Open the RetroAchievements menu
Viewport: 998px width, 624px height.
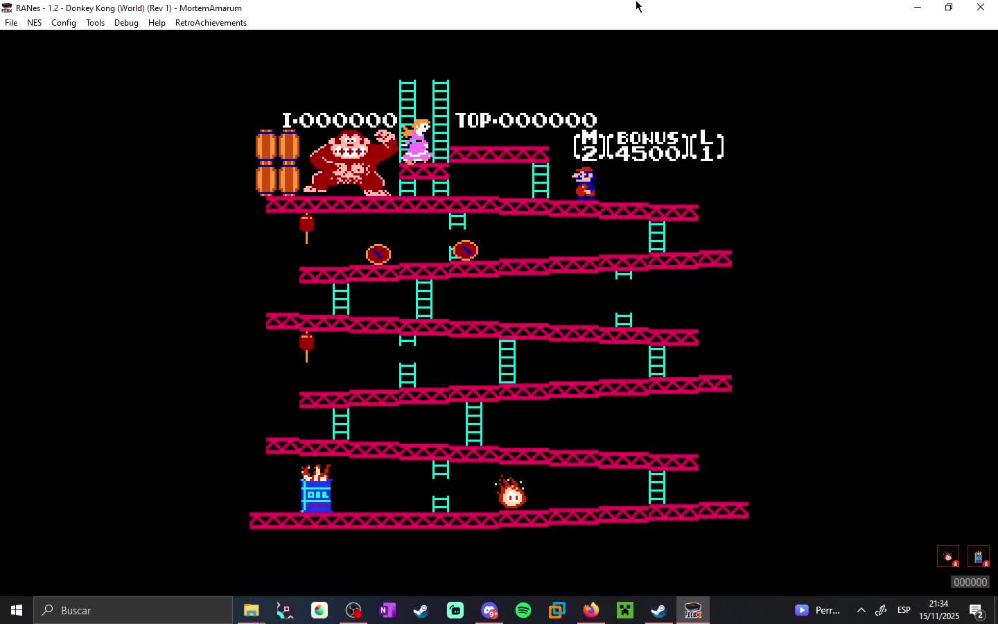[211, 23]
